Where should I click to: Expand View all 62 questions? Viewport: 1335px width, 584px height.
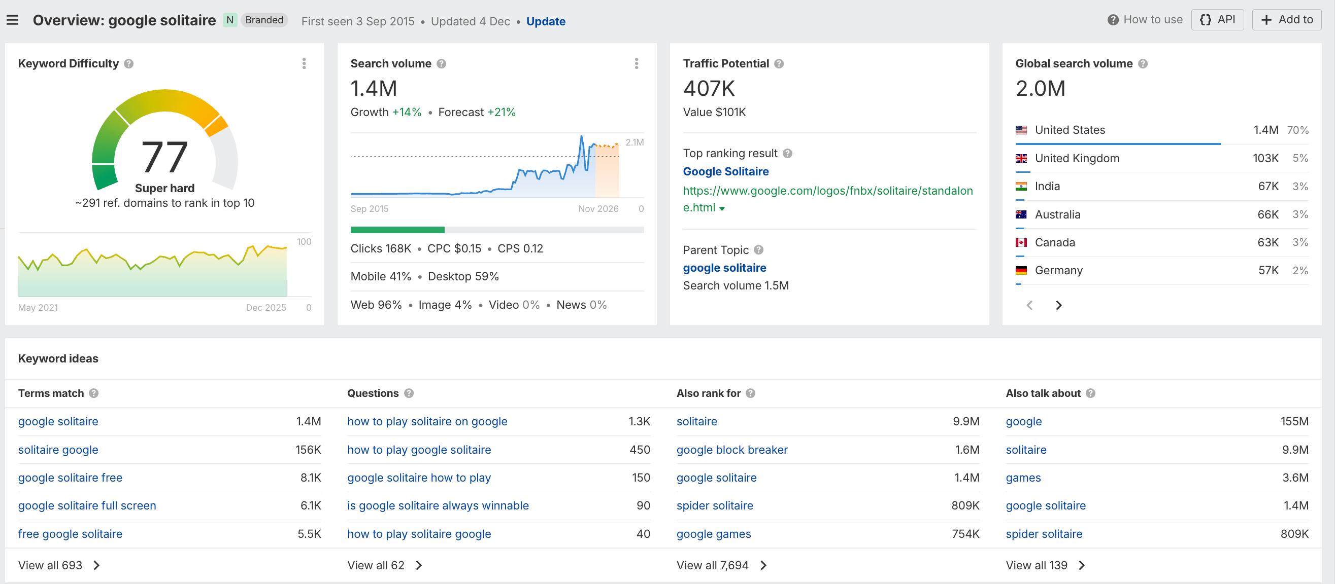click(x=385, y=565)
